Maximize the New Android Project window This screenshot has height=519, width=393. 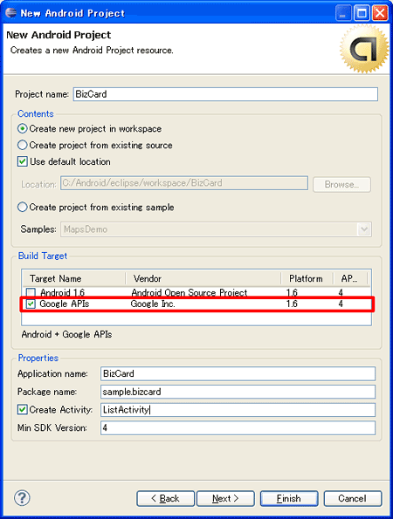(362, 13)
